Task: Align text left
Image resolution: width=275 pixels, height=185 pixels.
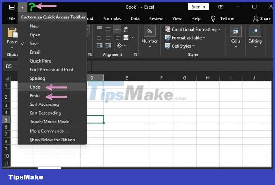Action: 100,37
